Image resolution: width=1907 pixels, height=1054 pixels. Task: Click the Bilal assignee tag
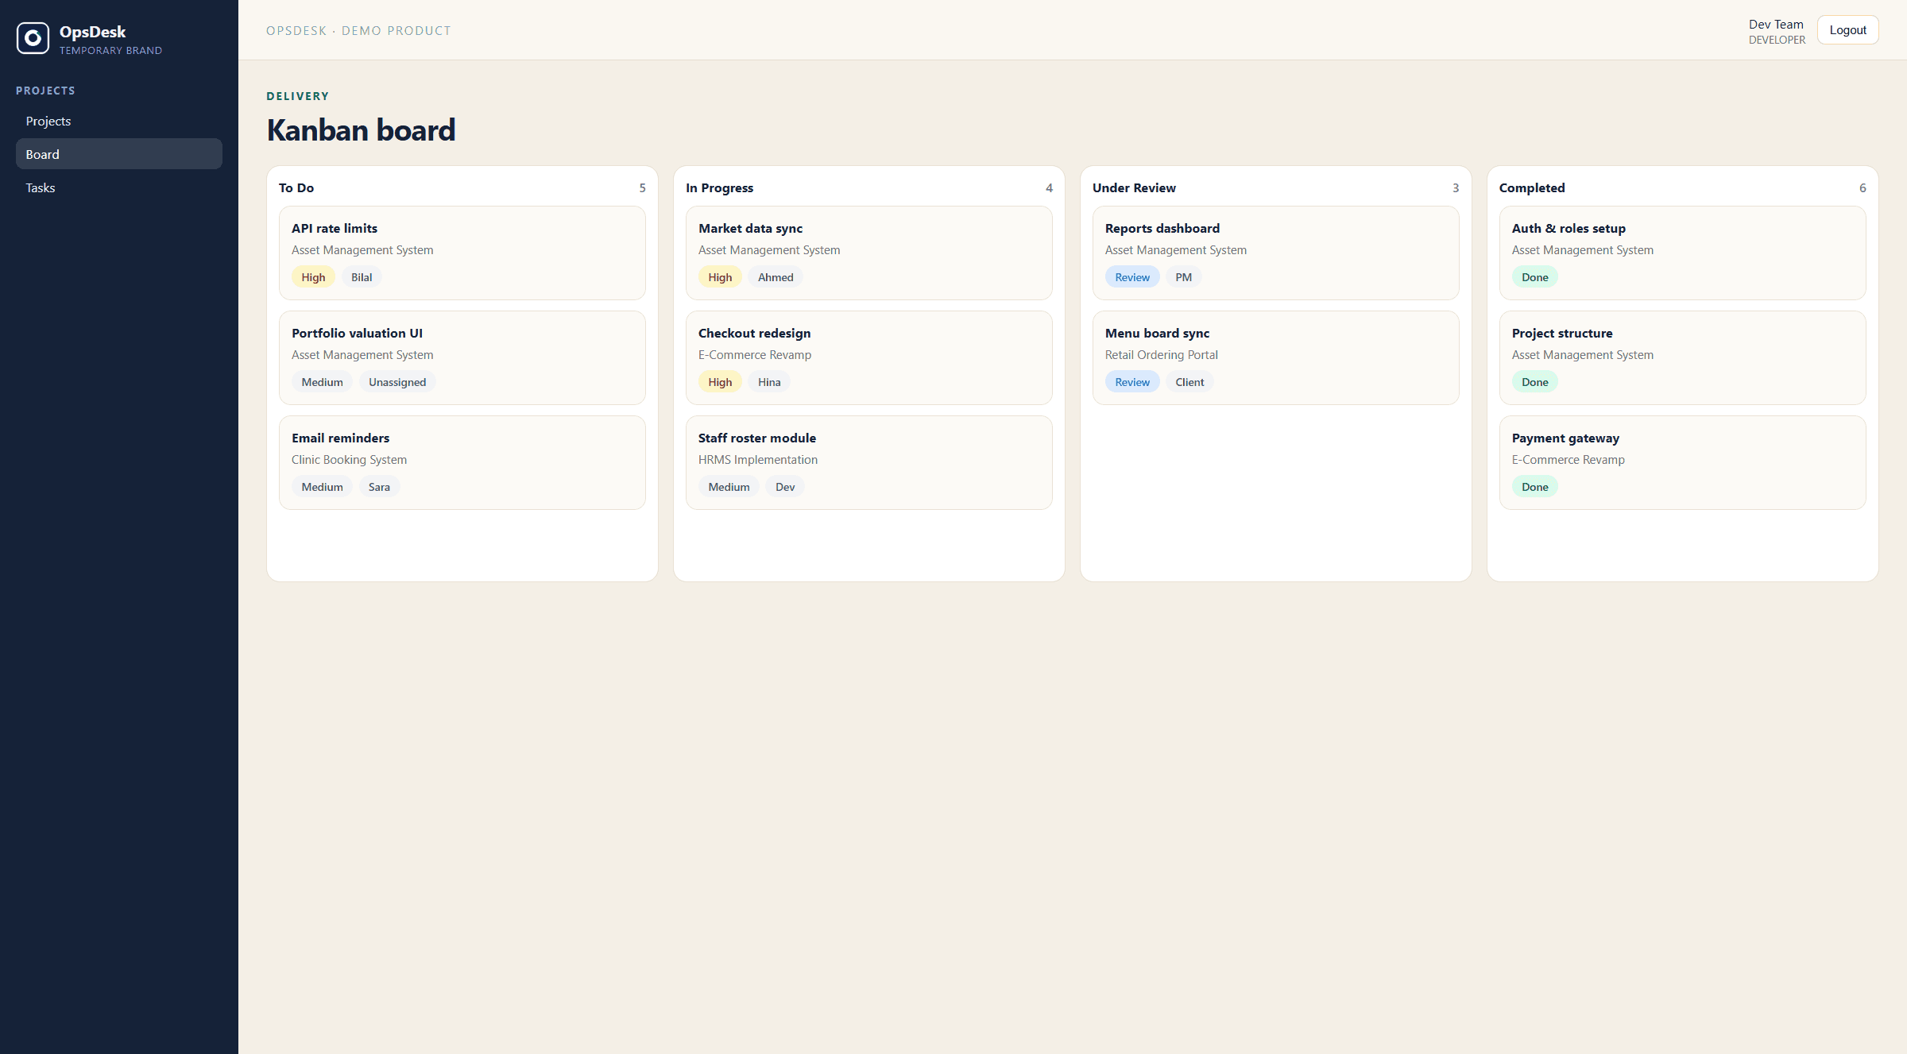362,277
